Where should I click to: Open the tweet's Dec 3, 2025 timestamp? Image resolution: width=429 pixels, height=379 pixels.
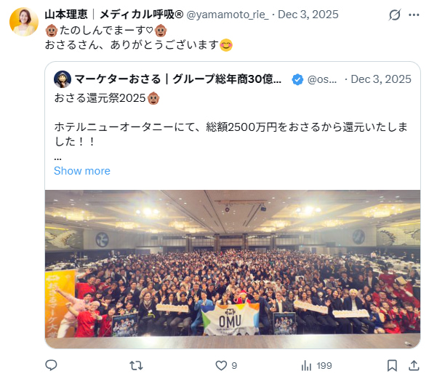pos(308,15)
